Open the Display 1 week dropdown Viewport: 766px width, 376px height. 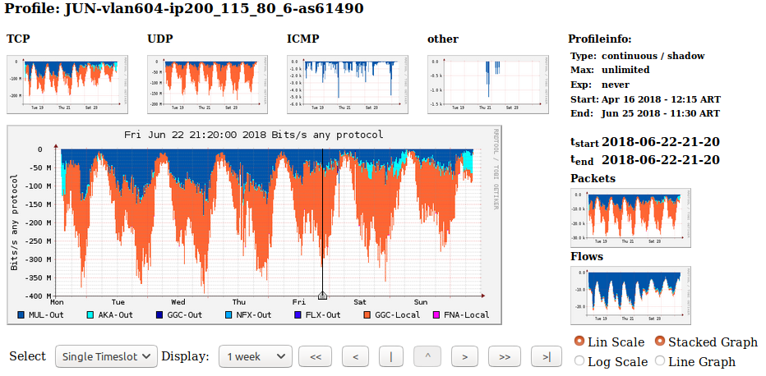coord(255,356)
